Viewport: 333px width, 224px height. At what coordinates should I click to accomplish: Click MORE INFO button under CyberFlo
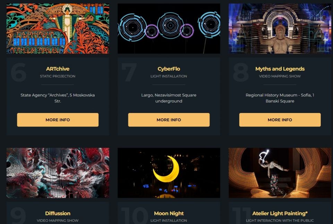pyautogui.click(x=169, y=120)
